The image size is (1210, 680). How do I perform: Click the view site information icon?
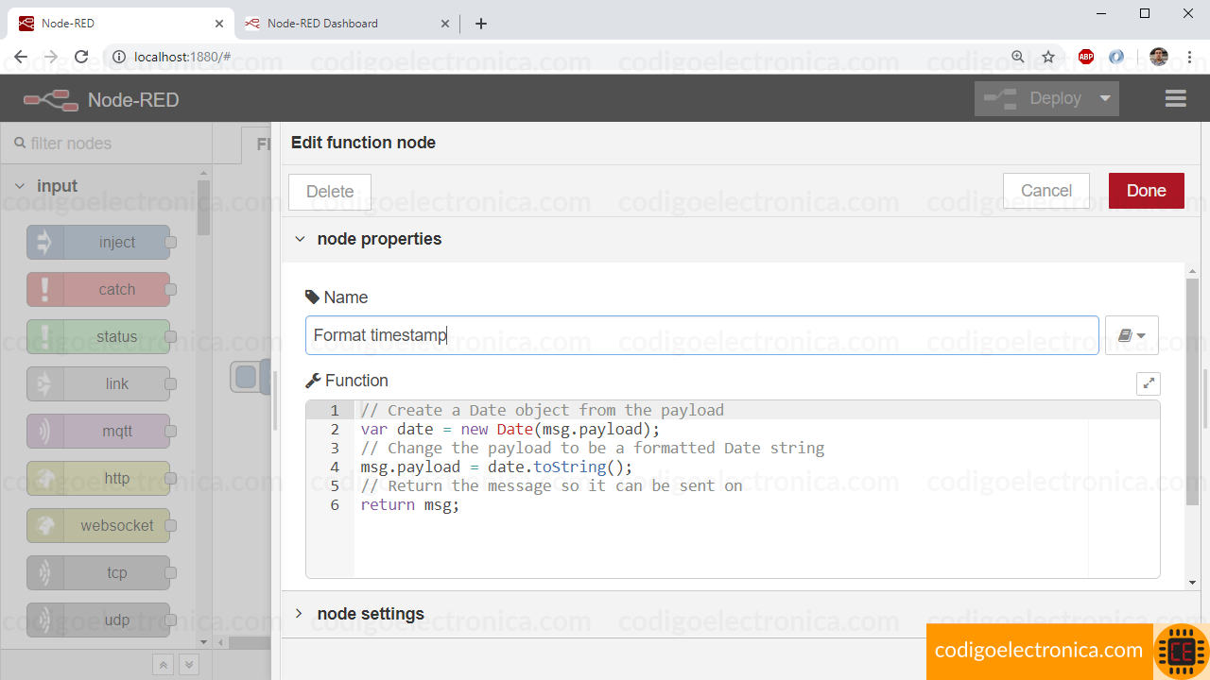coord(119,57)
